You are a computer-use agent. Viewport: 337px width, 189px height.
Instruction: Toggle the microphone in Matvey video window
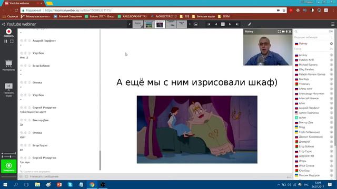(x=286, y=31)
